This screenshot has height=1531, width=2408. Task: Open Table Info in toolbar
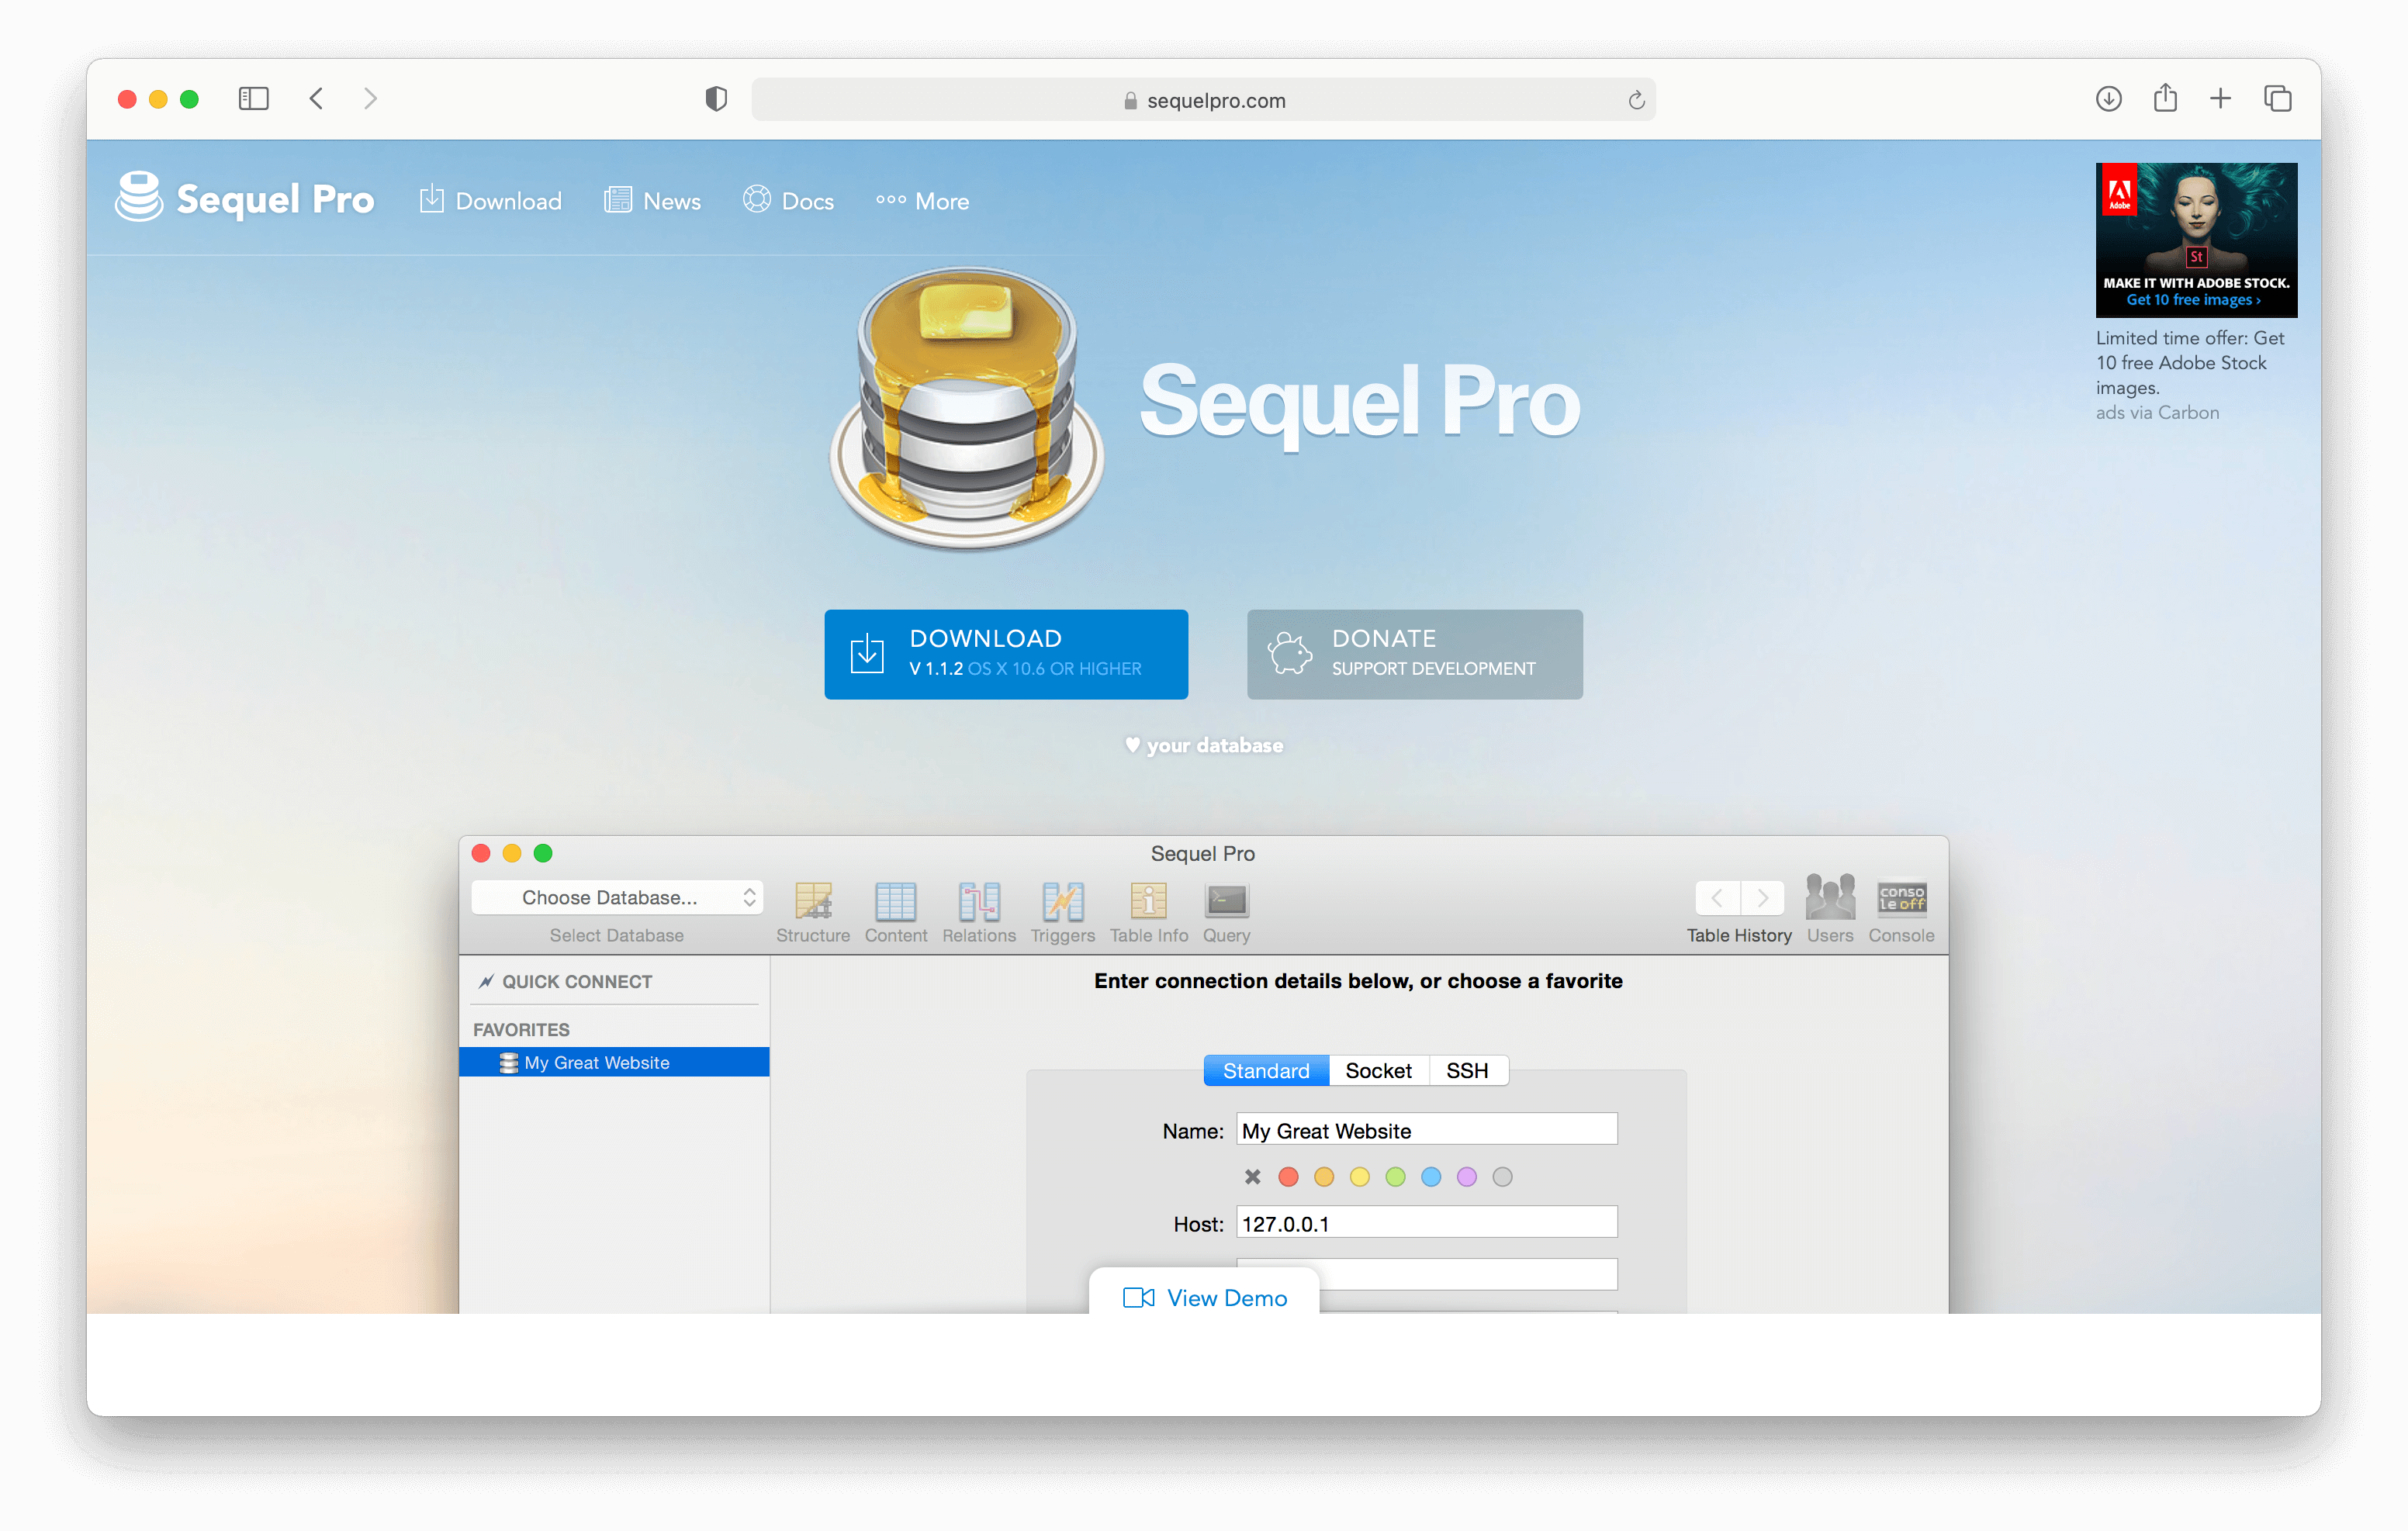pyautogui.click(x=1149, y=912)
